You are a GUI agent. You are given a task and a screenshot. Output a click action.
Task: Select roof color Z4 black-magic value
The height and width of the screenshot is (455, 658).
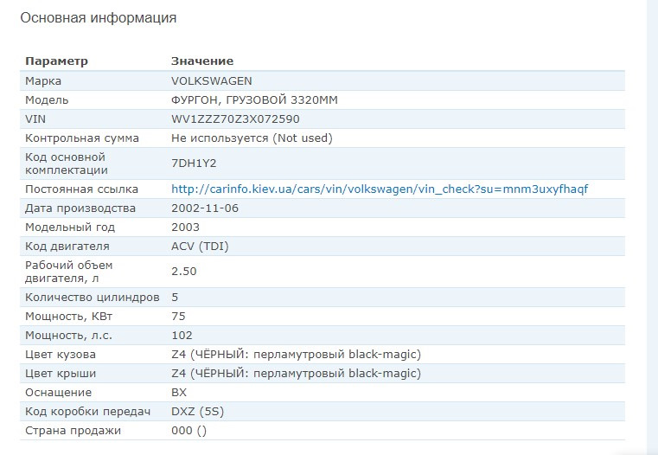tap(296, 374)
